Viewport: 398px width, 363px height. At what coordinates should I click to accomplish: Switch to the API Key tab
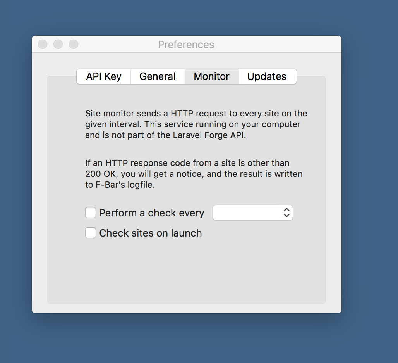tap(103, 76)
